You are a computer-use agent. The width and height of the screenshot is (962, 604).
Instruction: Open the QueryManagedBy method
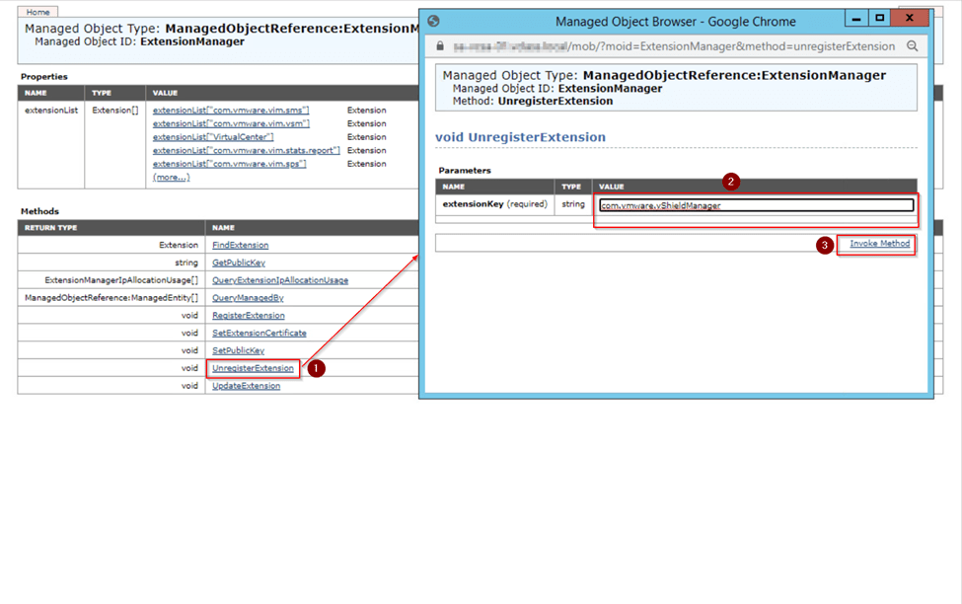point(248,298)
